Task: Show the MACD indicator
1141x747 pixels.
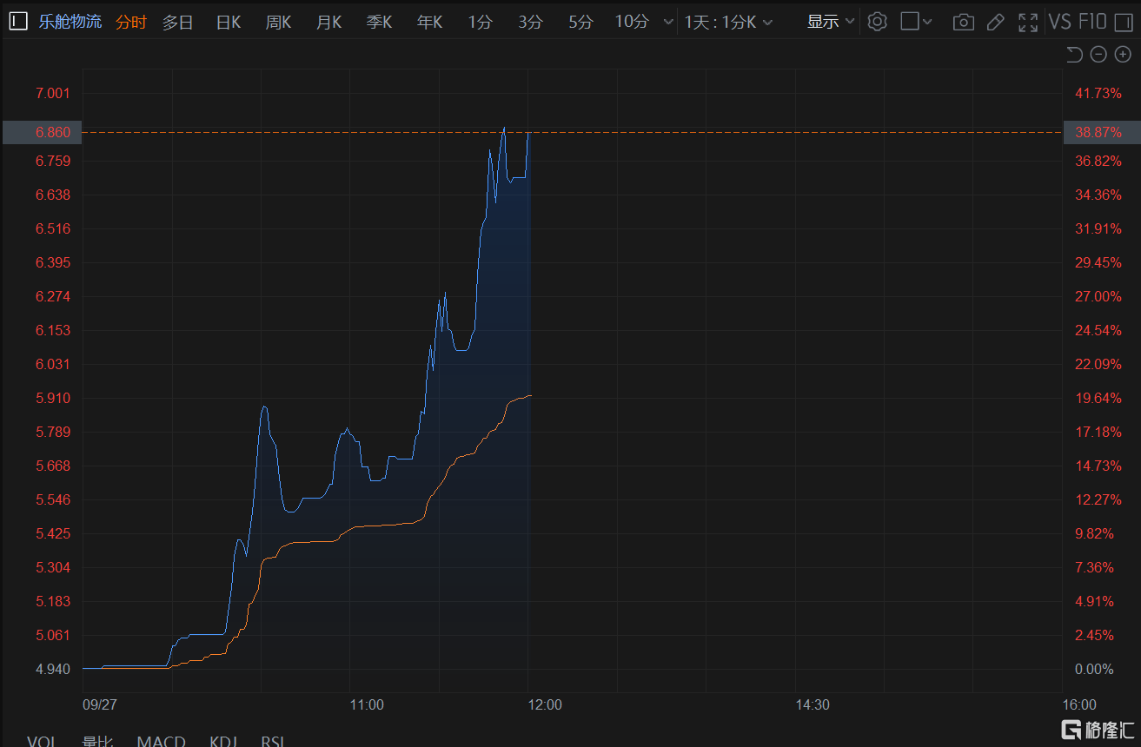Action: (161, 741)
